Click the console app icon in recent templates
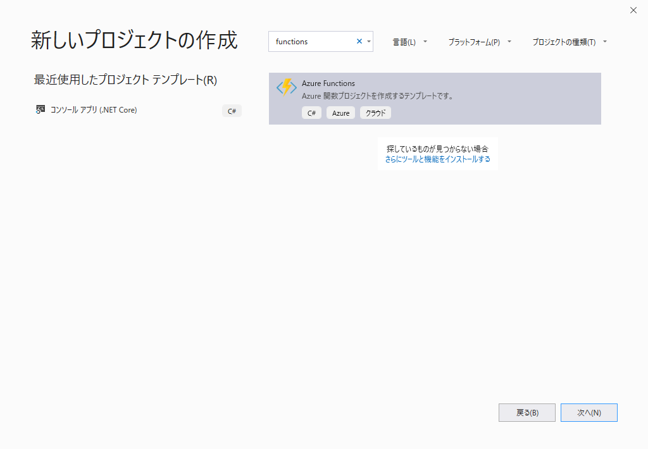 [x=40, y=109]
